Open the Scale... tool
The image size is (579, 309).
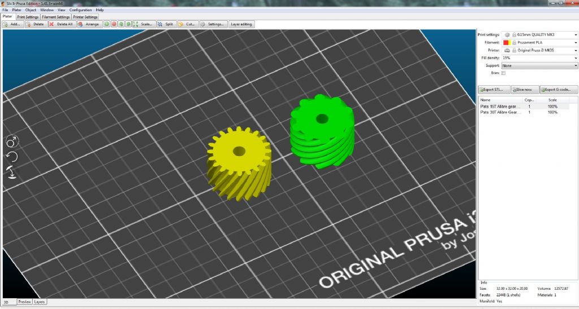click(144, 24)
